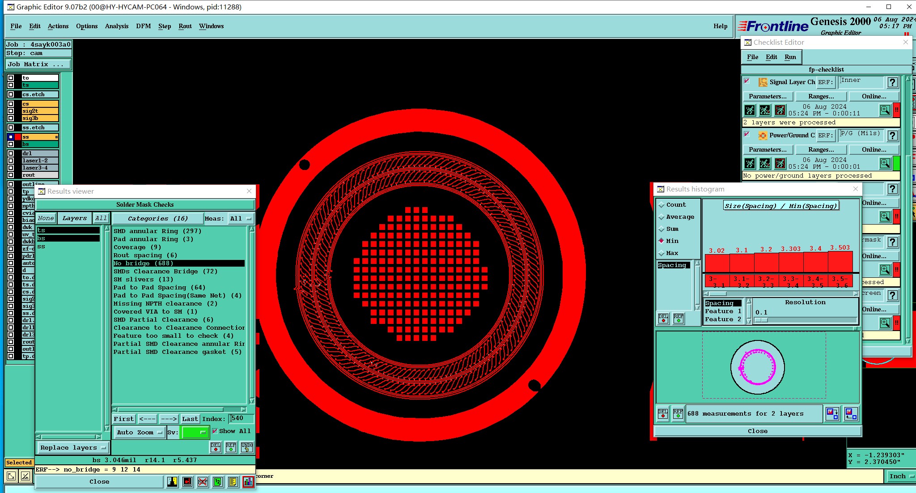The height and width of the screenshot is (493, 916).
Task: Click the measure icon below Selected label
Action: (25, 476)
